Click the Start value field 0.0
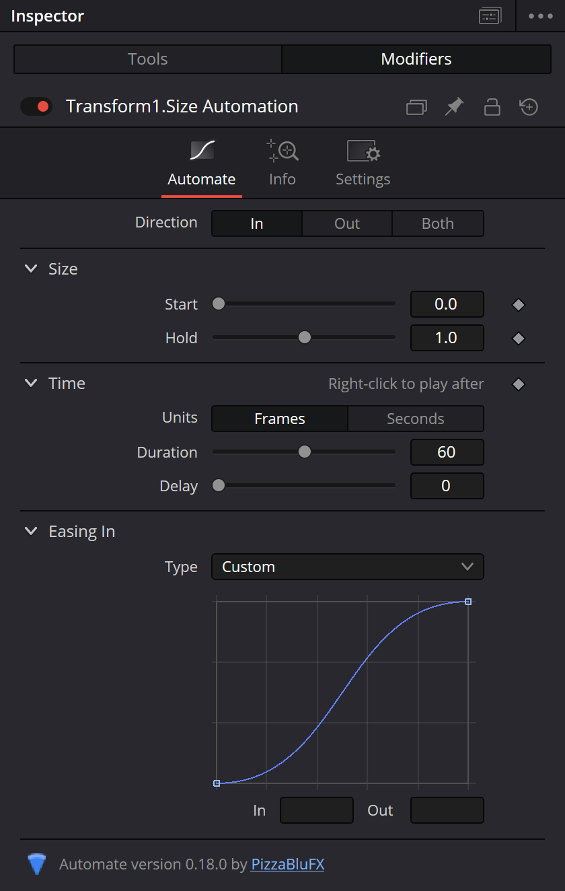Viewport: 565px width, 891px height. [447, 304]
